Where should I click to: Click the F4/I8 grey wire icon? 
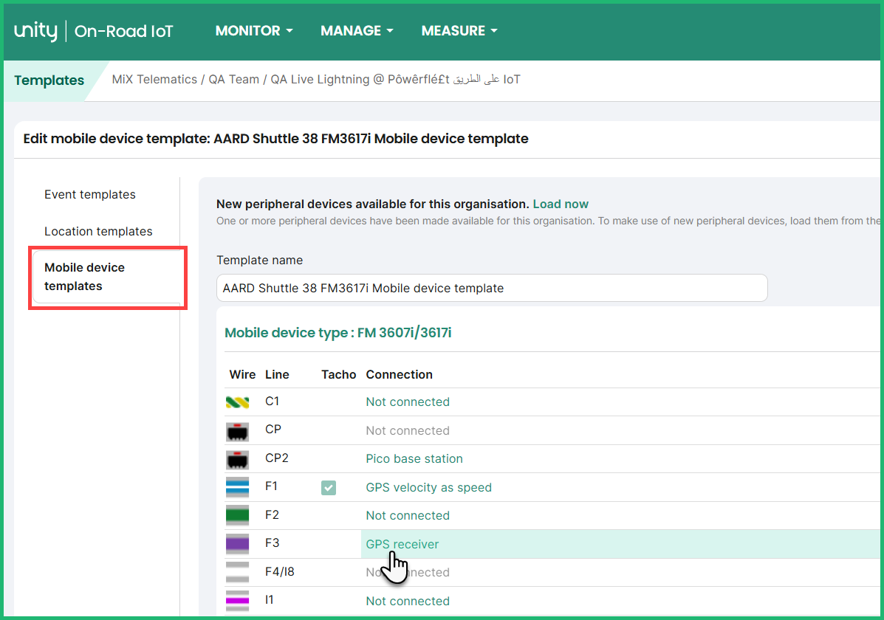pos(237,572)
